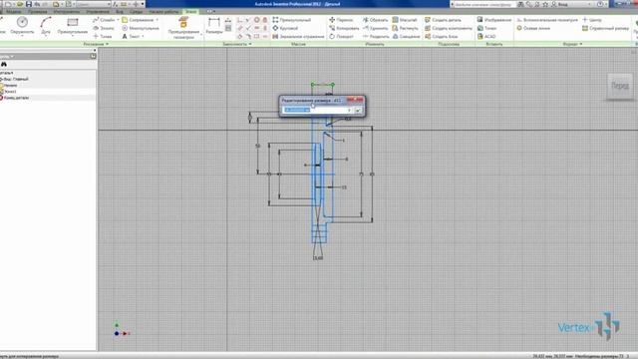
Task: Open the Начало работы ribbon tab
Action: click(163, 12)
